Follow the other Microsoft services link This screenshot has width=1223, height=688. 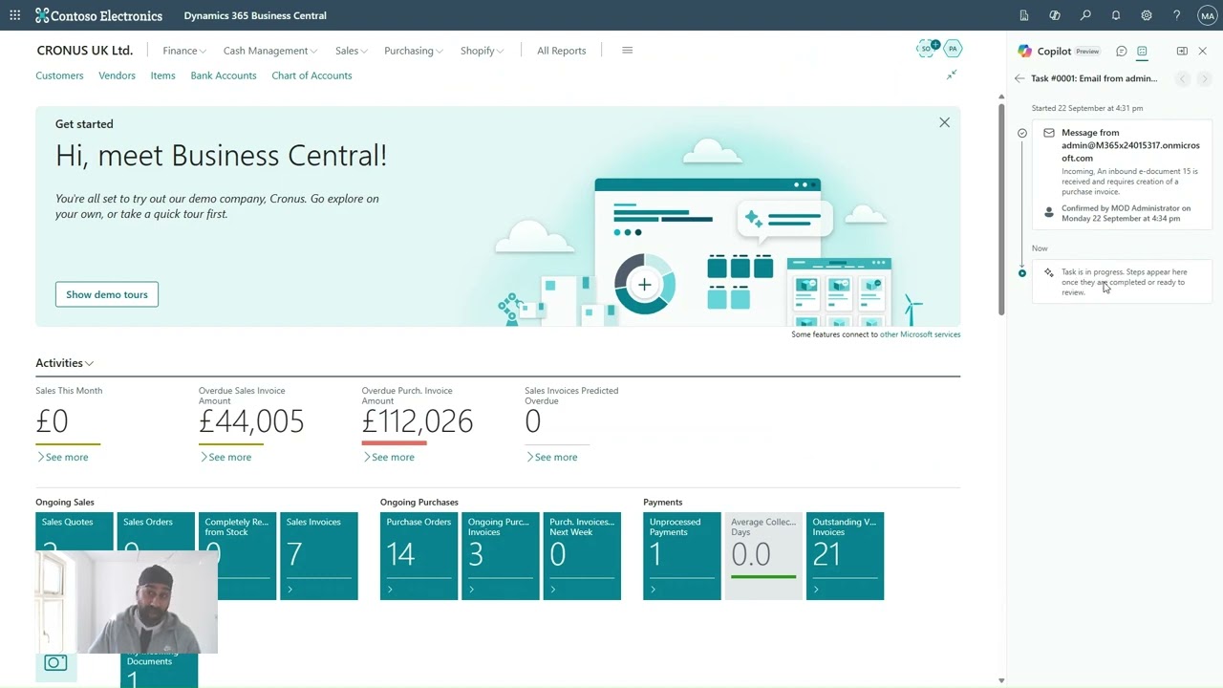coord(920,334)
